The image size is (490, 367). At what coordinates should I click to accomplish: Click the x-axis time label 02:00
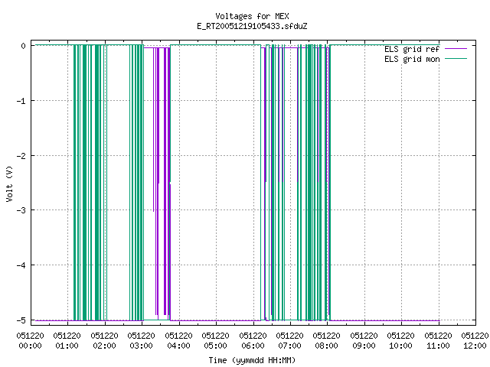104,346
